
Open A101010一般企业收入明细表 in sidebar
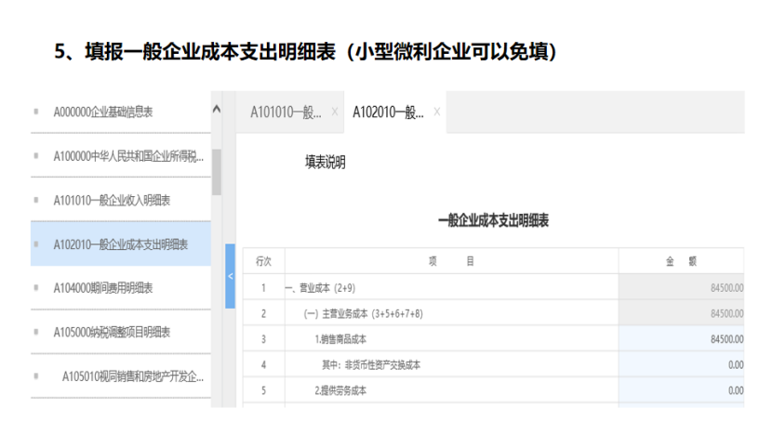pyautogui.click(x=112, y=200)
